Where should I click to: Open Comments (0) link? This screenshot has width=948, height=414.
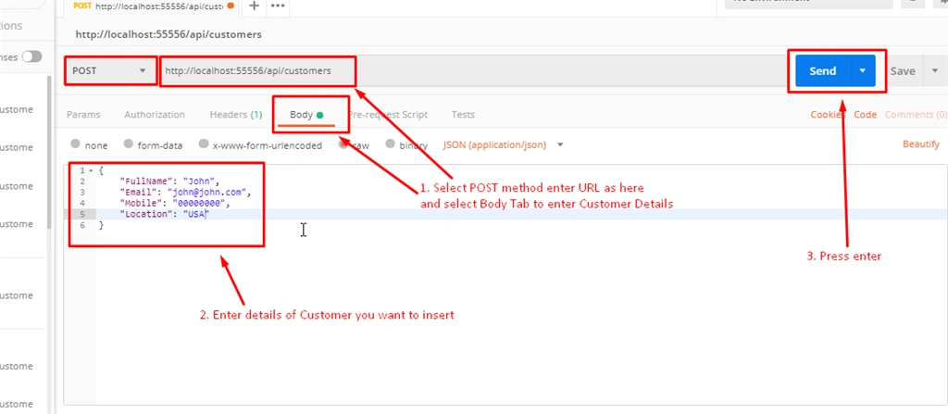(x=916, y=115)
